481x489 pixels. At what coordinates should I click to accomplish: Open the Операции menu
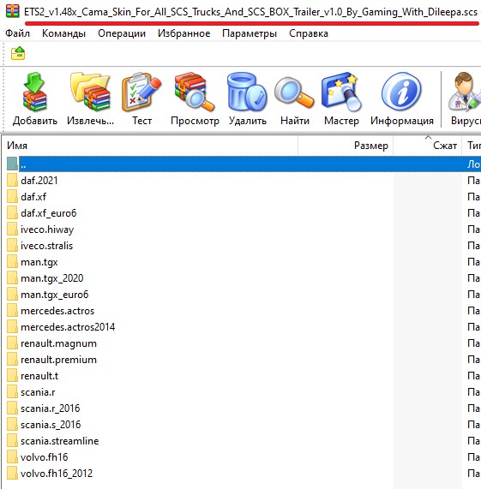point(122,33)
